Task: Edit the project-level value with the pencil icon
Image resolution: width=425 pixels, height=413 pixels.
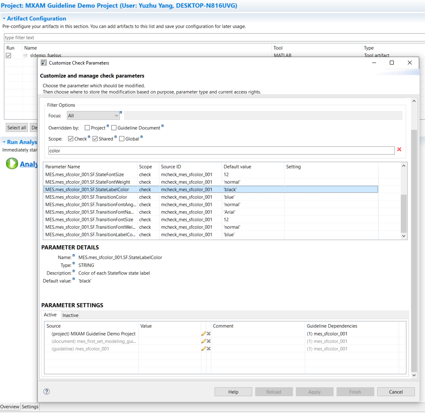Action: (x=203, y=333)
